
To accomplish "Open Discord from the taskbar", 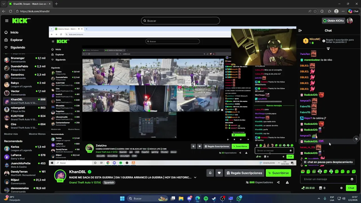I will click(190, 198).
